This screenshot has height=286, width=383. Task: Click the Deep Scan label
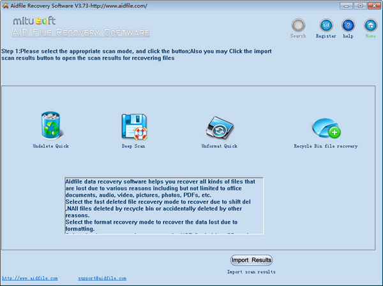[x=133, y=146]
